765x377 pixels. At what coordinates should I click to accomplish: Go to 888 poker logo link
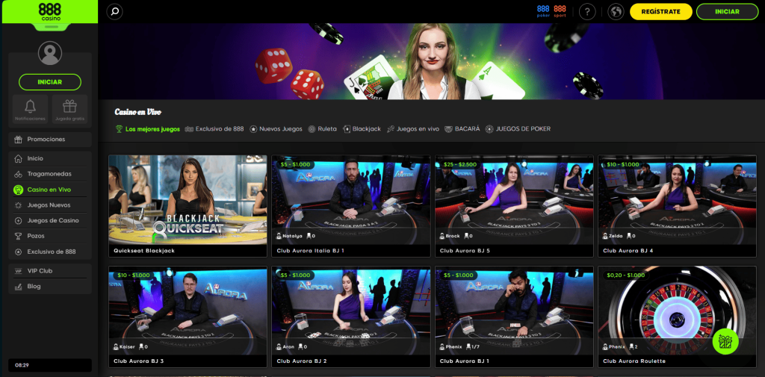(543, 11)
